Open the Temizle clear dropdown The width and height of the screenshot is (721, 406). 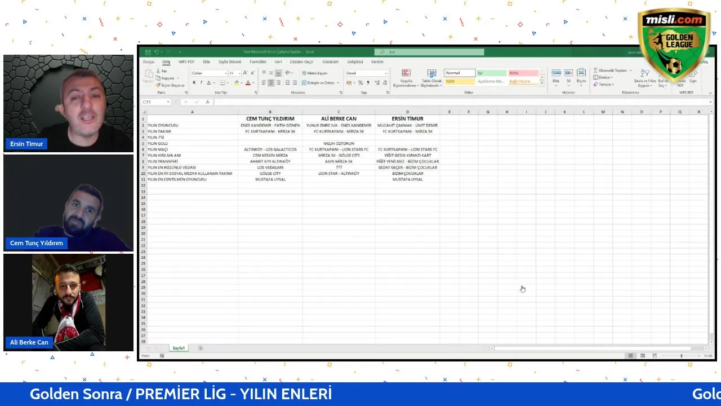click(x=604, y=84)
